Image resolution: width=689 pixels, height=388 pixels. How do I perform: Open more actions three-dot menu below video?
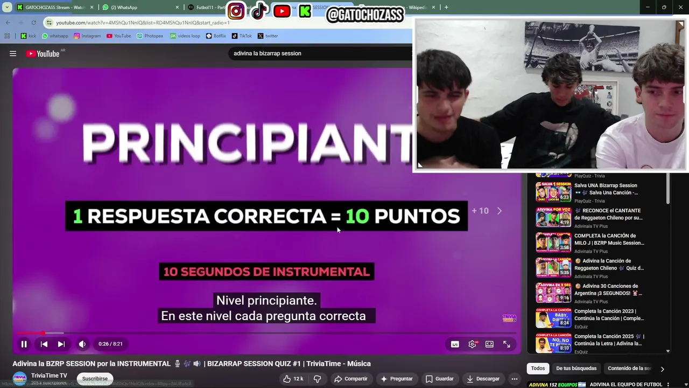click(x=515, y=379)
